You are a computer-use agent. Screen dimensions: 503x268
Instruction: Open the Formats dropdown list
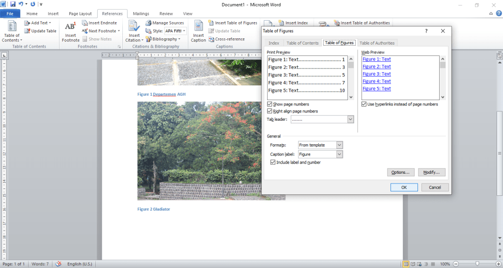(339, 145)
